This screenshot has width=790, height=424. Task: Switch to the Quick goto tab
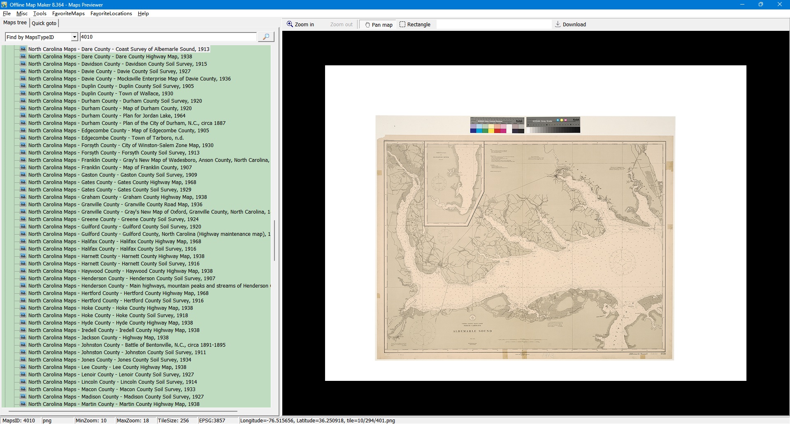pos(44,23)
